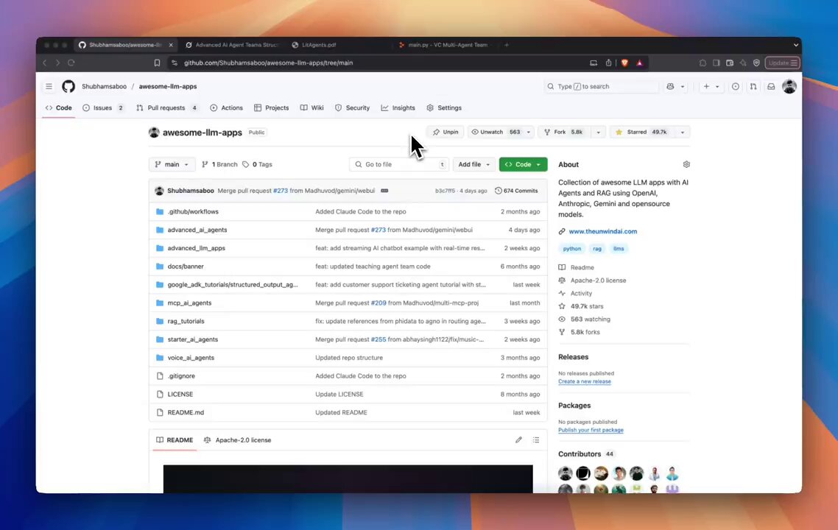Image resolution: width=838 pixels, height=530 pixels.
Task: Open the rag_tutorials folder
Action: [x=186, y=321]
